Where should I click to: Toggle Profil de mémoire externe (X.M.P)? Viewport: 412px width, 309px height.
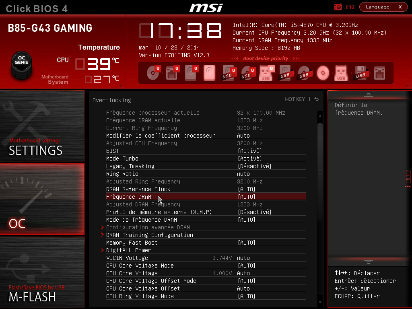[x=206, y=212]
